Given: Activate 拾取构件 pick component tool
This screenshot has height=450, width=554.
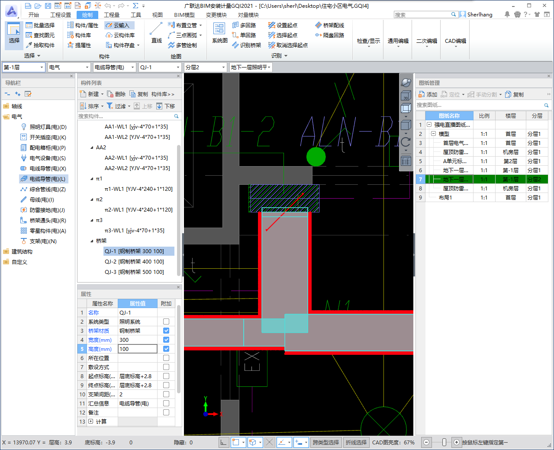Looking at the screenshot, I should tap(40, 45).
